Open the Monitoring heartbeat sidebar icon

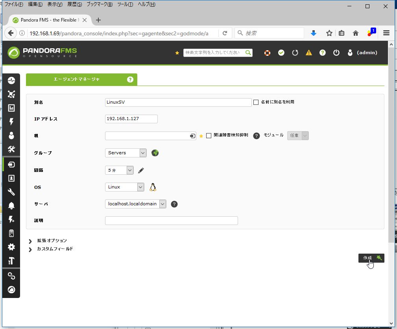[x=11, y=80]
